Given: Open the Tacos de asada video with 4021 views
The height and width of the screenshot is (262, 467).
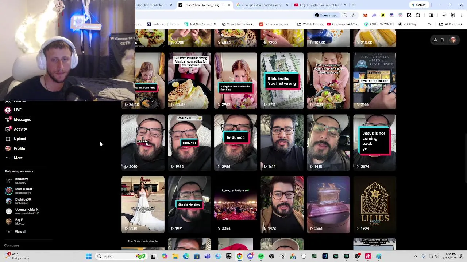Looking at the screenshot, I should pyautogui.click(x=328, y=81).
